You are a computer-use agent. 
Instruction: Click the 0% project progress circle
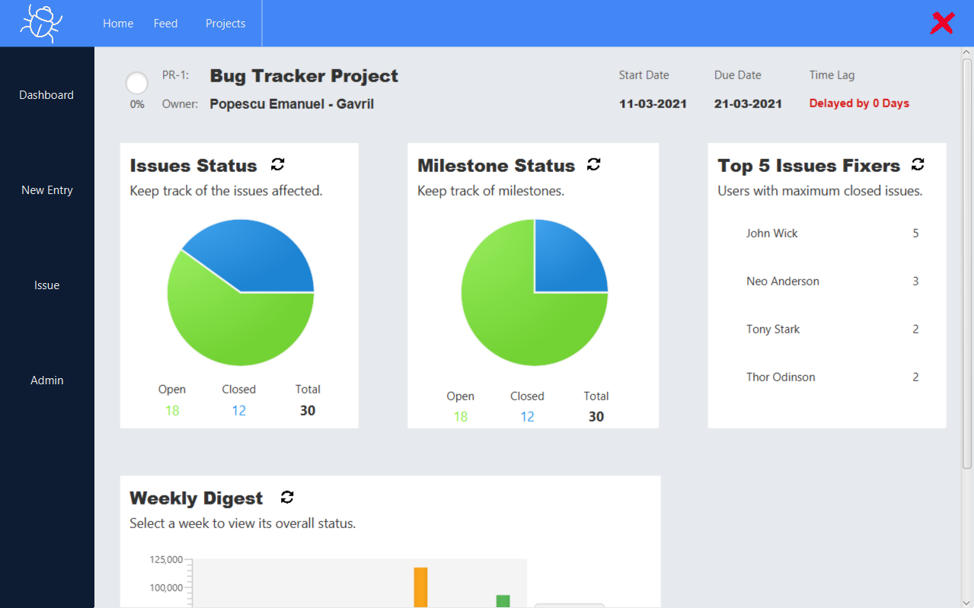(x=137, y=84)
